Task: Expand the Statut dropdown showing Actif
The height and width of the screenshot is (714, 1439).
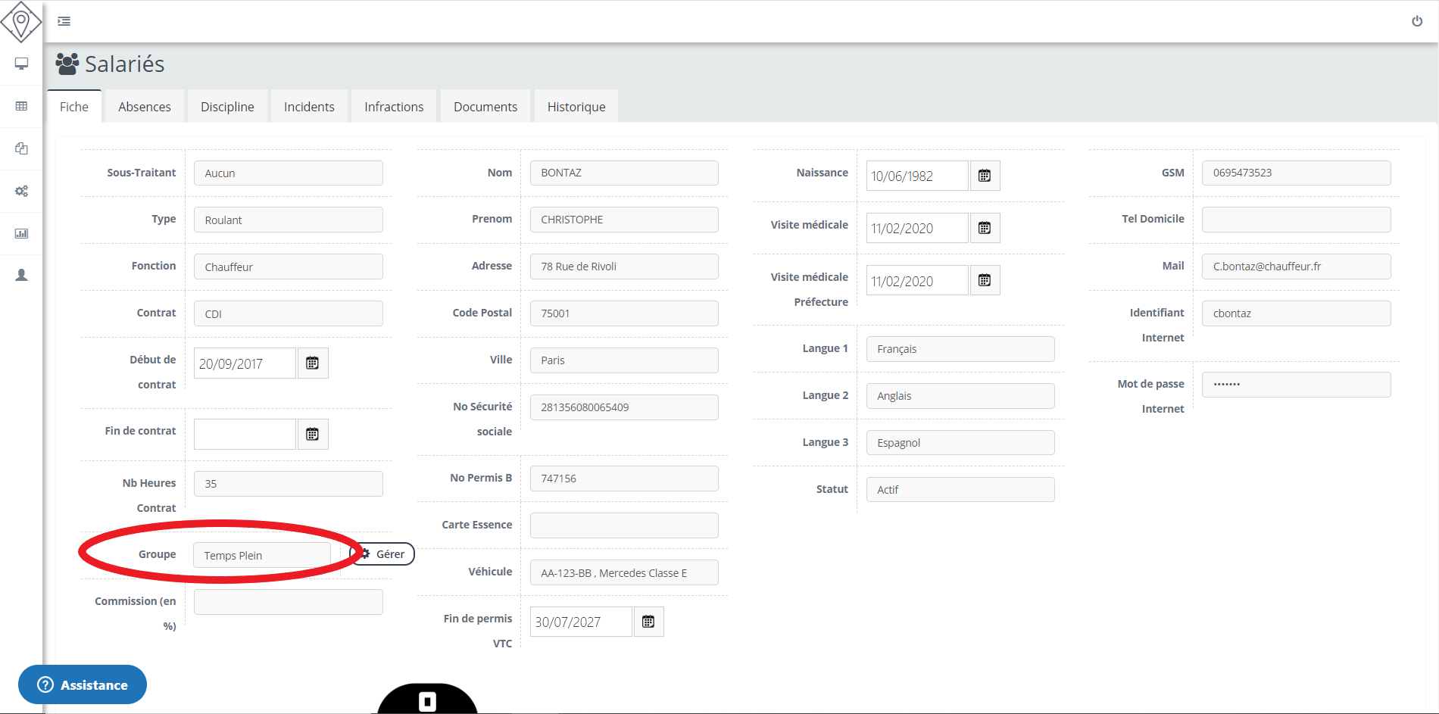Action: tap(960, 490)
